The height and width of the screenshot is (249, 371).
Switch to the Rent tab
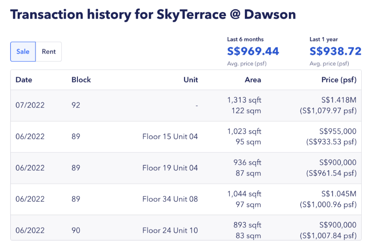[49, 51]
